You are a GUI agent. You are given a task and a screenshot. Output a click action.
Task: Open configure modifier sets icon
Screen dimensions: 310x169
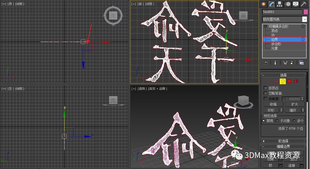tap(301, 63)
